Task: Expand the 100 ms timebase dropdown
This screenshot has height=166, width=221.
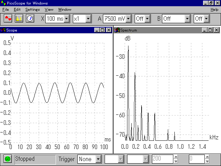Action: pyautogui.click(x=67, y=18)
